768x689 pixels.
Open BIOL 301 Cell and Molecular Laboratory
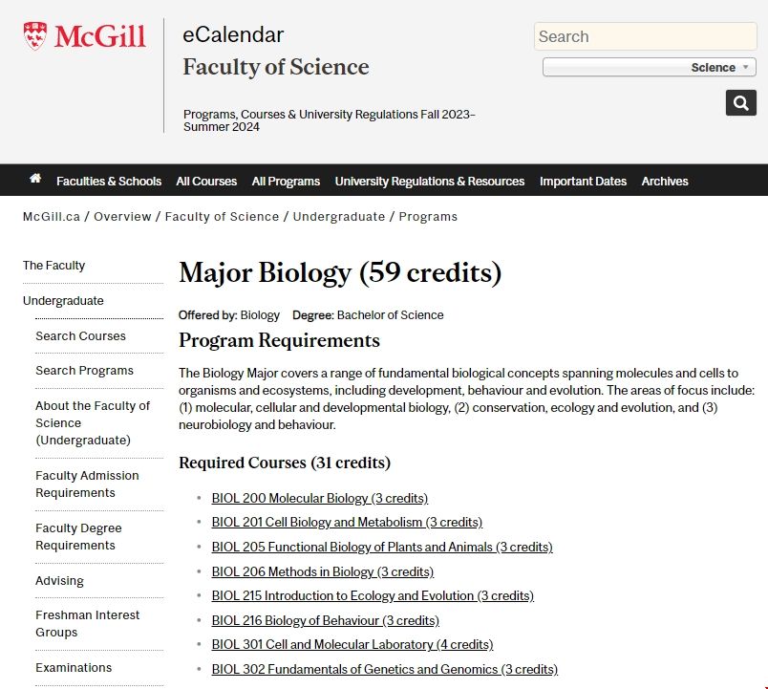[352, 645]
